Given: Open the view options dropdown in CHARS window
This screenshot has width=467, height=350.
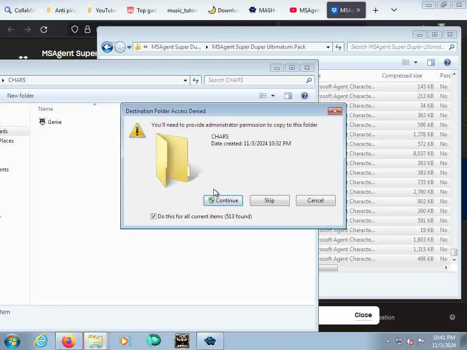Looking at the screenshot, I should (273, 96).
